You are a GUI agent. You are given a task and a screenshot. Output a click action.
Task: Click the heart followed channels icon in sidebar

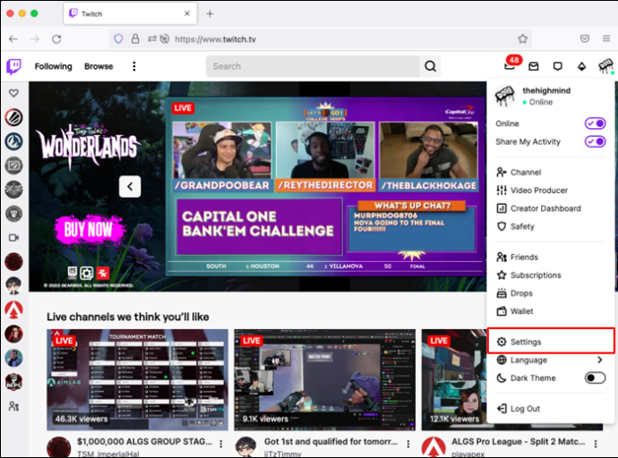[13, 93]
